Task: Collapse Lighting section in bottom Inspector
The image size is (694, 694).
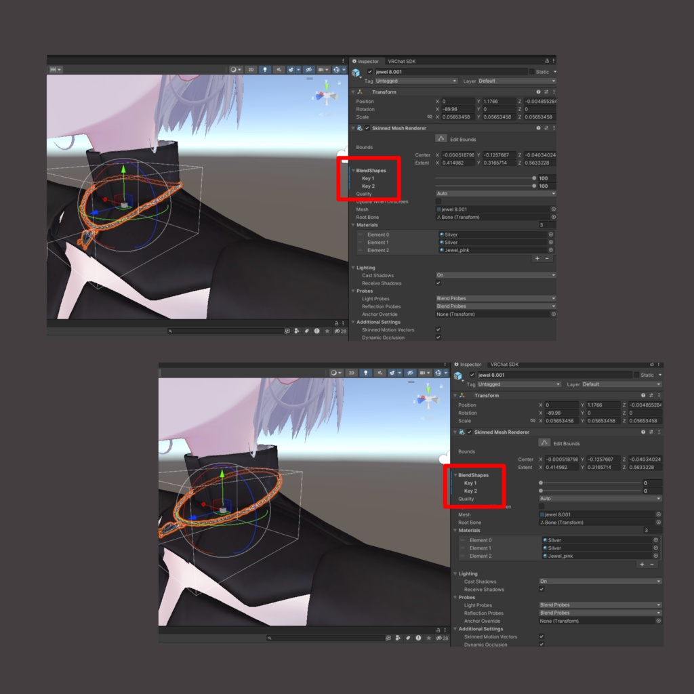Action: [455, 573]
